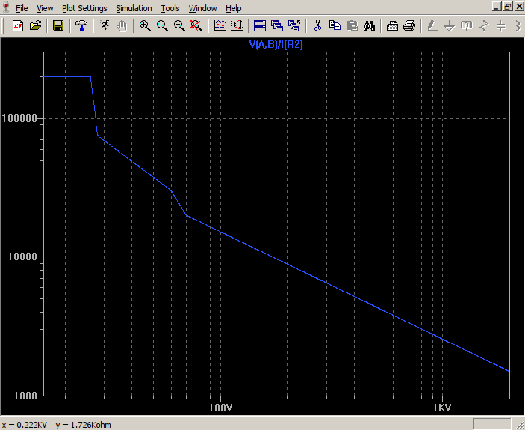
Task: Open the Plot Settings menu
Action: coord(84,8)
